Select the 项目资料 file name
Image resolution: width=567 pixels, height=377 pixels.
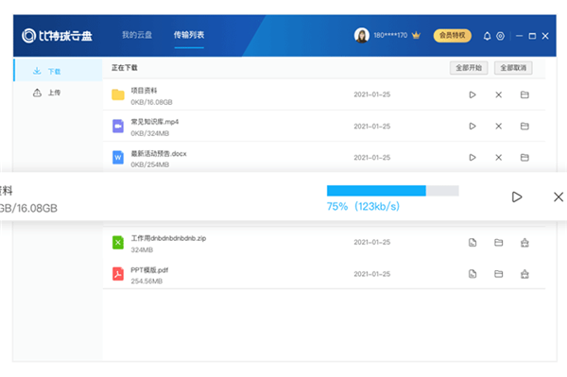click(x=144, y=91)
